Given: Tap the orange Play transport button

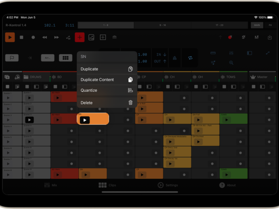Looking at the screenshot, I should click(10, 37).
